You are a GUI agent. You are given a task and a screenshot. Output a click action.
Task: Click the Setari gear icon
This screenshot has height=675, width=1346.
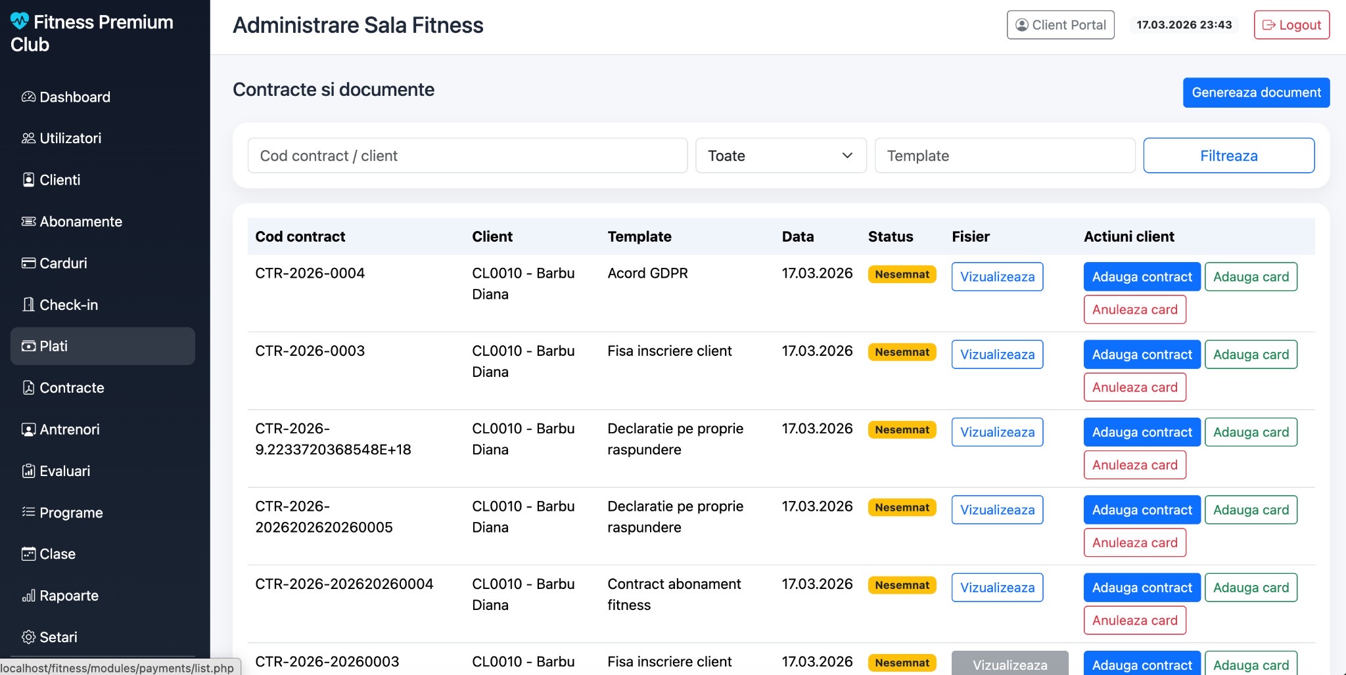(x=28, y=637)
